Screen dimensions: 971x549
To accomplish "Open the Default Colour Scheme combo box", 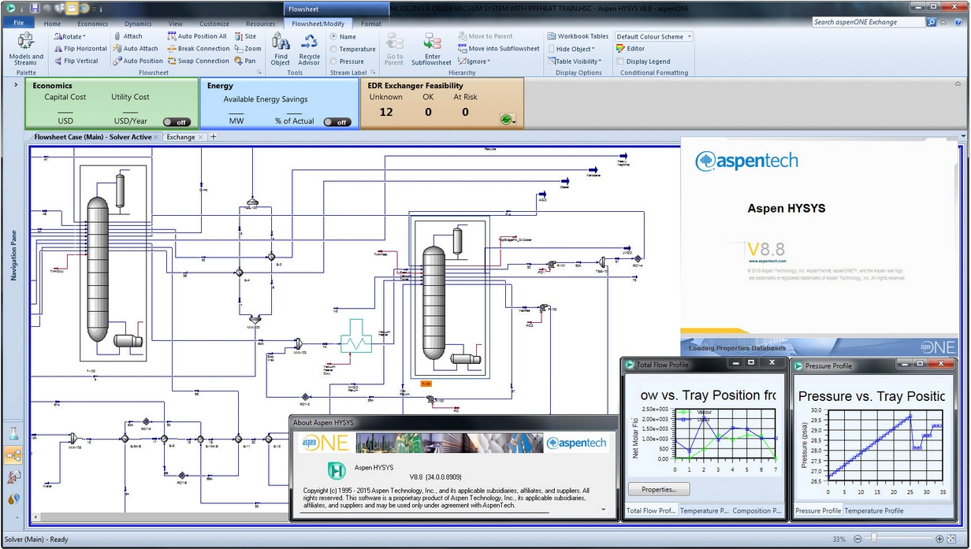I will (x=654, y=36).
